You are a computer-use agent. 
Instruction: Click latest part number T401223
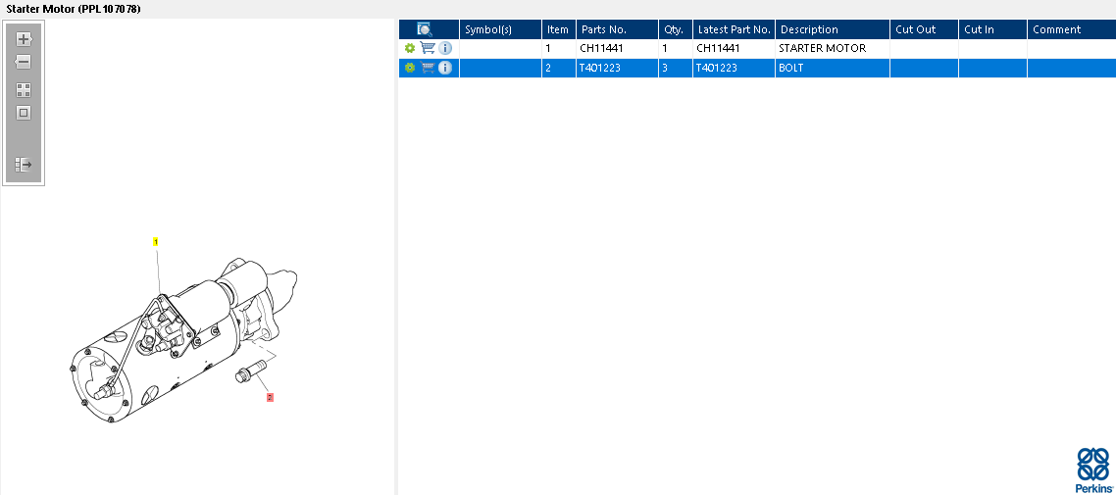pyautogui.click(x=734, y=69)
